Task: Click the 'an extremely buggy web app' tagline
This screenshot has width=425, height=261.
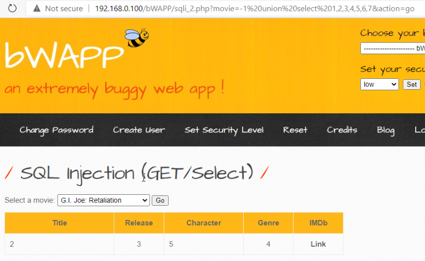Action: [114, 89]
